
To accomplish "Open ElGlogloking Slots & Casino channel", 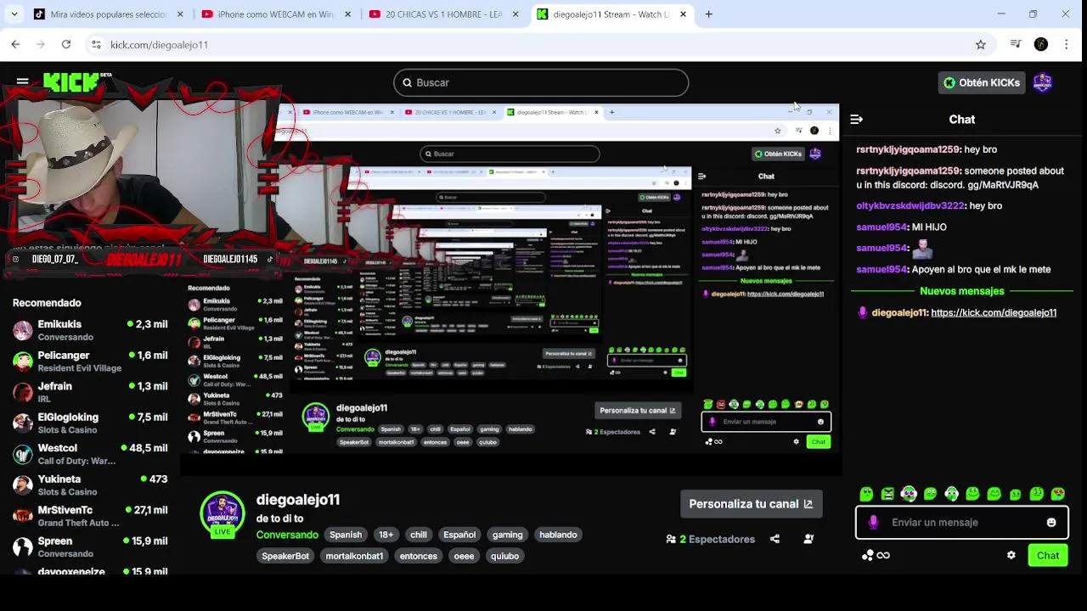I will pos(90,423).
